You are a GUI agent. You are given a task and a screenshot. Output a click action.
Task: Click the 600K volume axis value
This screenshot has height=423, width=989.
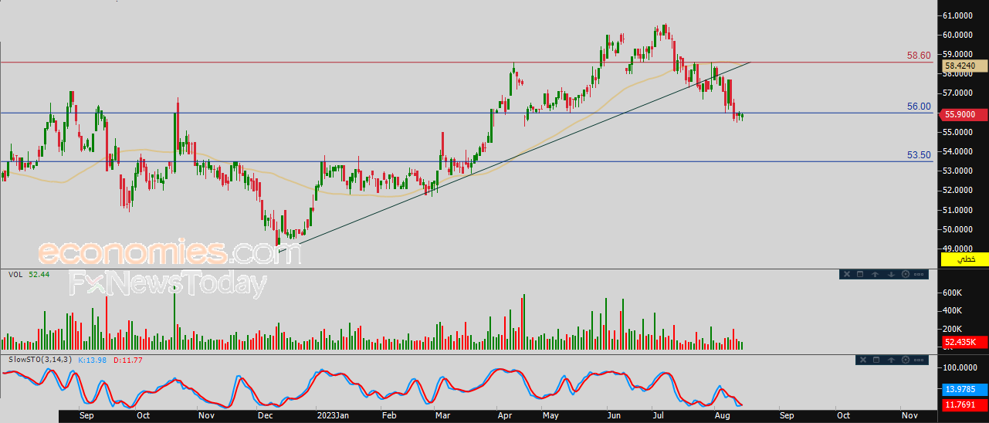pos(952,293)
